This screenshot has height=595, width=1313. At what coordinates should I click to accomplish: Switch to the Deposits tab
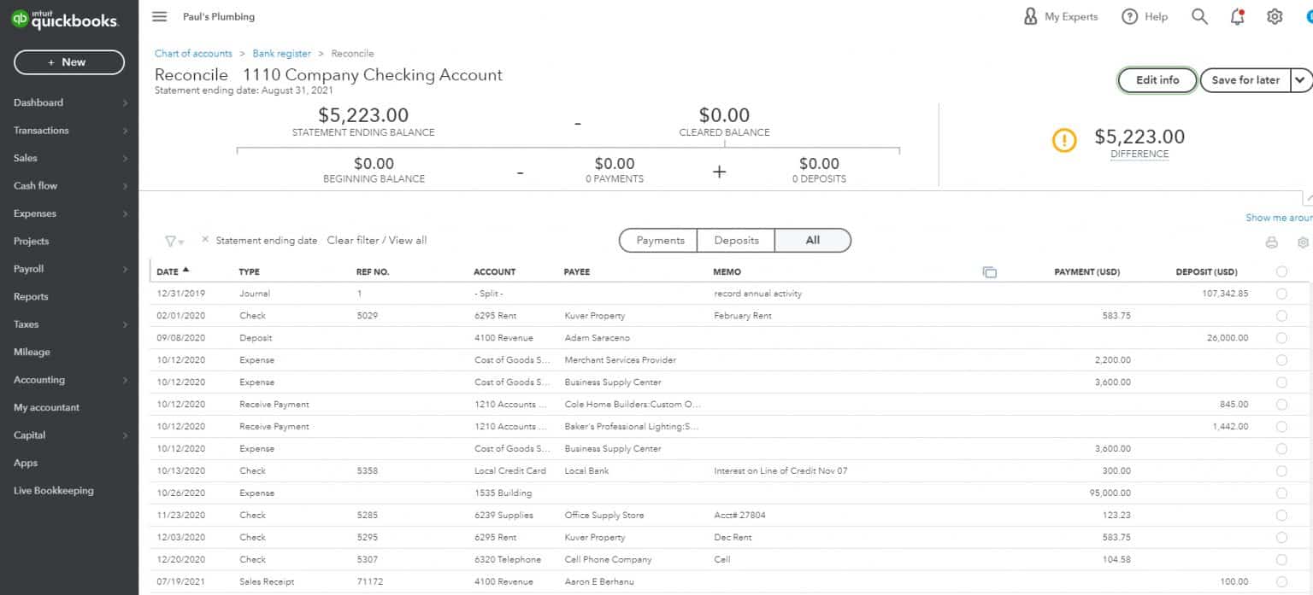735,240
